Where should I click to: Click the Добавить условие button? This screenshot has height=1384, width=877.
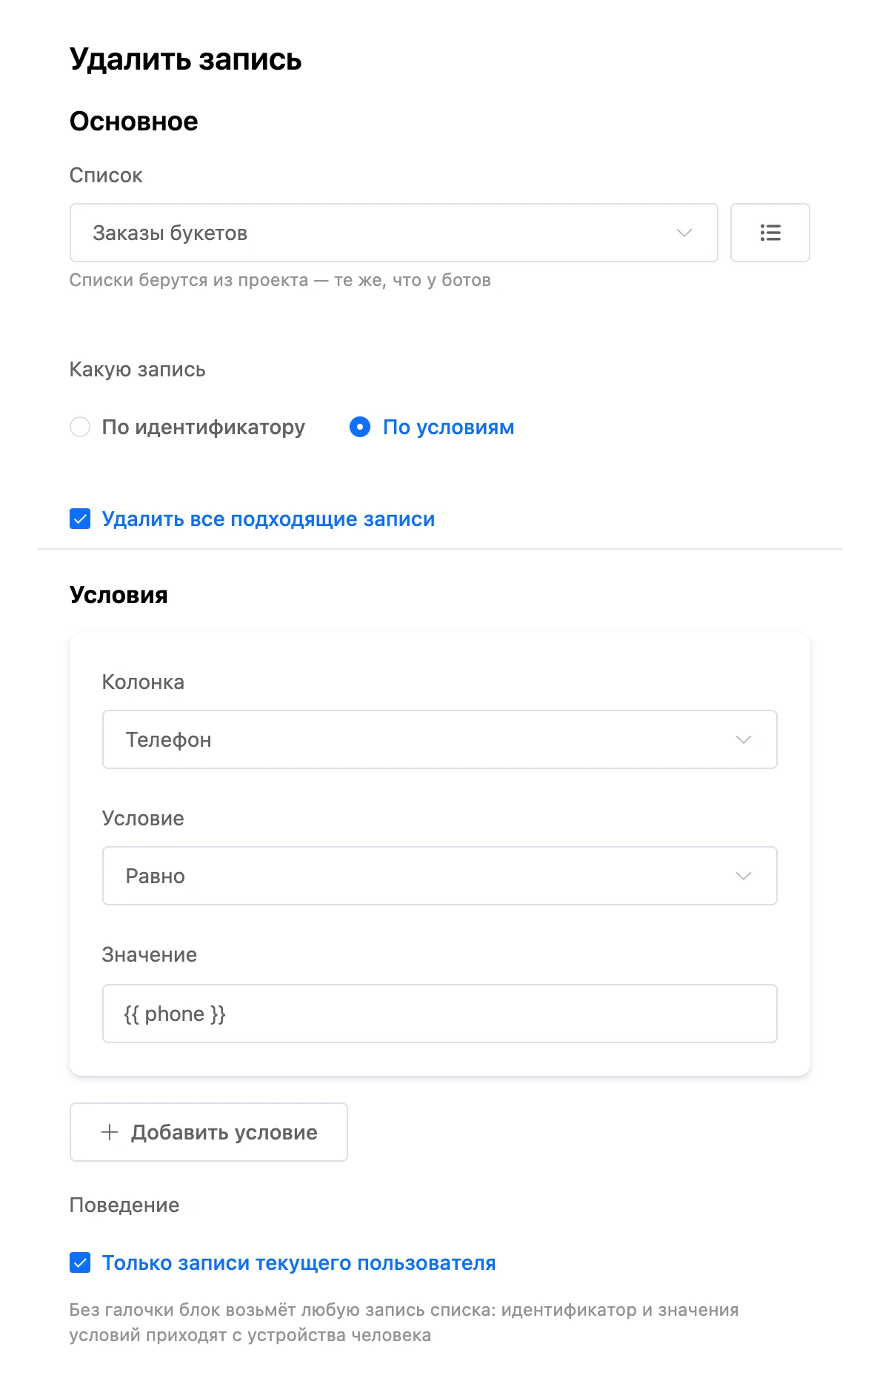[209, 1132]
